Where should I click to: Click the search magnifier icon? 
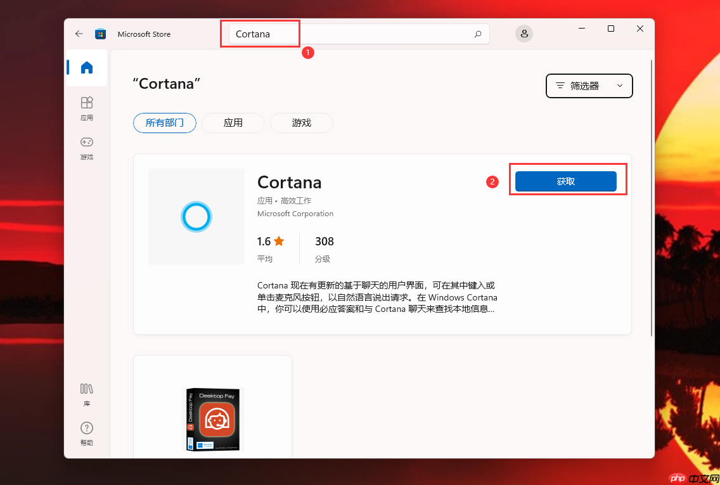477,34
